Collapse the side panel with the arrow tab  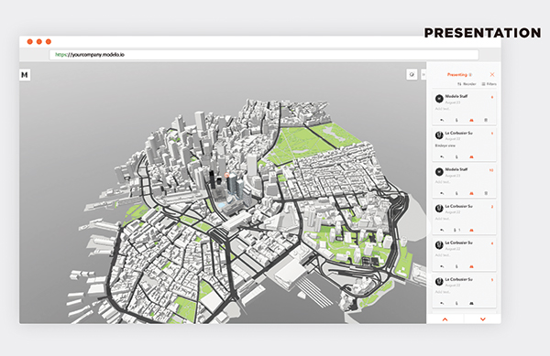423,74
